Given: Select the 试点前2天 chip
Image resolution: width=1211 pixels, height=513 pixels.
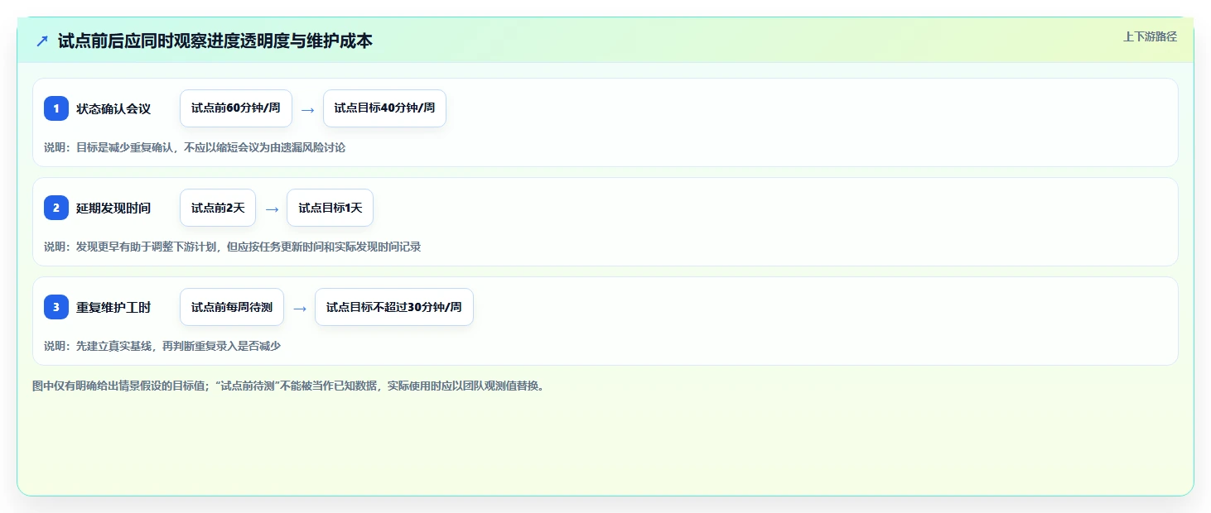Looking at the screenshot, I should tap(218, 208).
